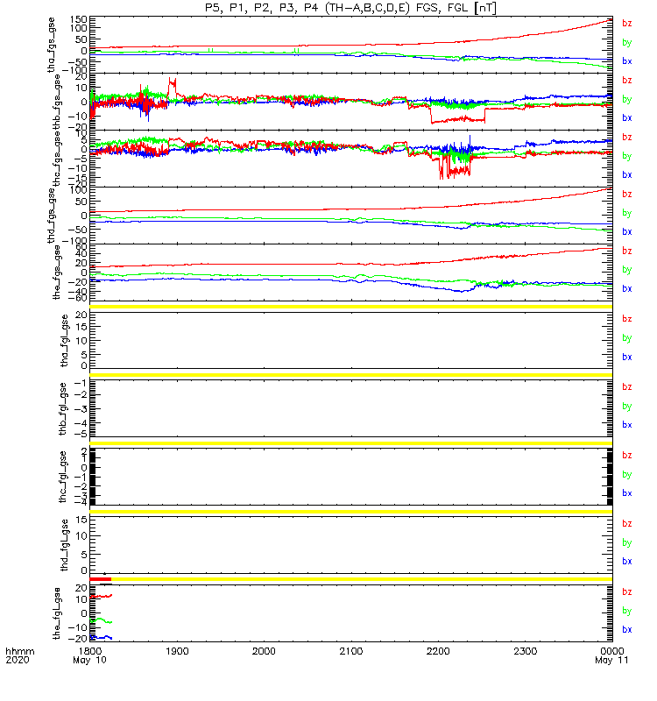
Task: Click the bz legend beside thb_fgl_gse panel
Action: [x=627, y=386]
